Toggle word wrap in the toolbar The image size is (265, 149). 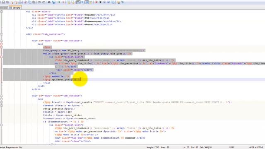[x=78, y=2]
